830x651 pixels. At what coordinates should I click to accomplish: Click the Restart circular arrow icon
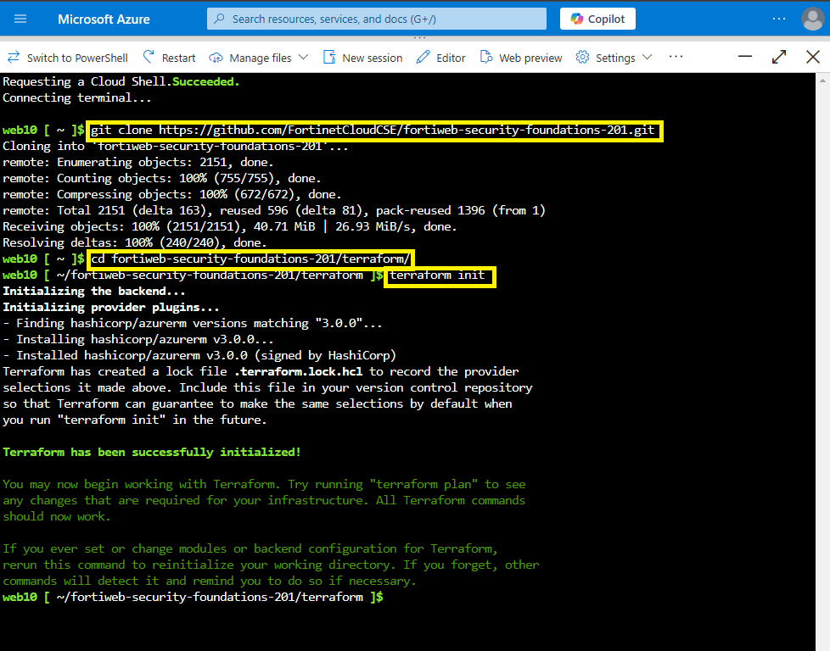[x=149, y=57]
